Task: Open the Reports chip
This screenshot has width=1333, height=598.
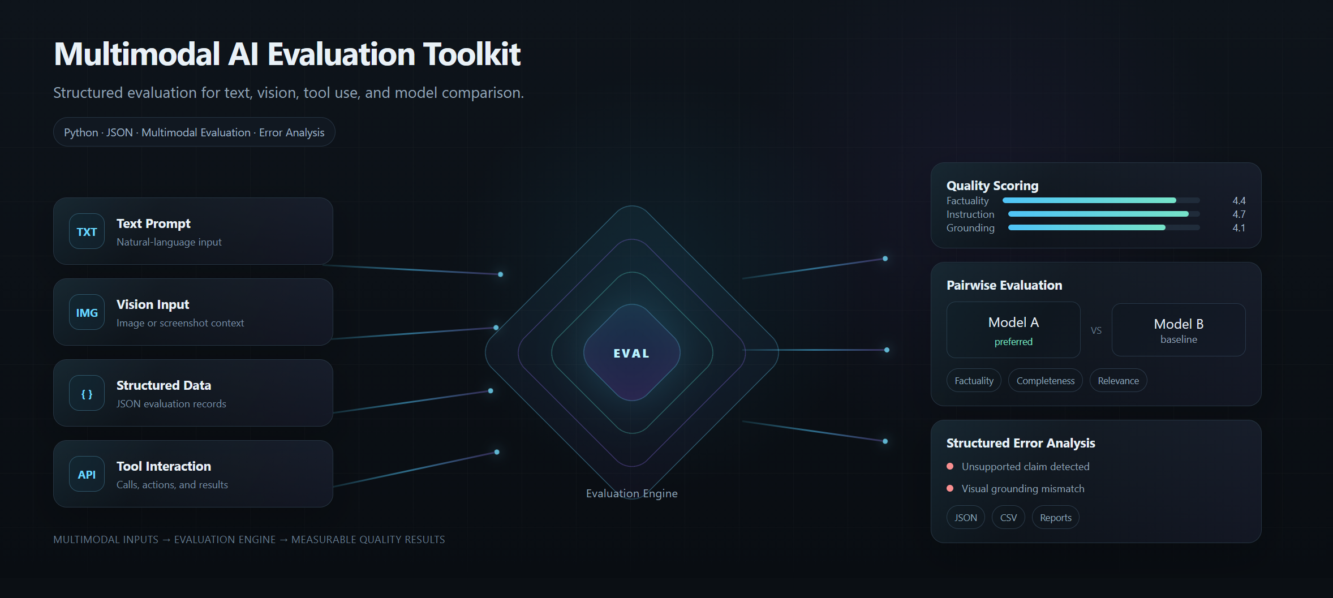Action: tap(1055, 518)
